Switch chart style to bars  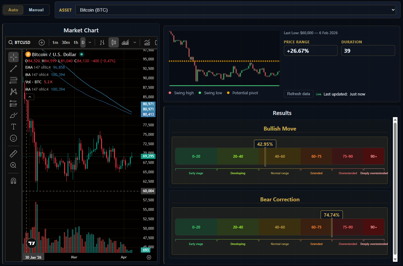click(x=102, y=42)
